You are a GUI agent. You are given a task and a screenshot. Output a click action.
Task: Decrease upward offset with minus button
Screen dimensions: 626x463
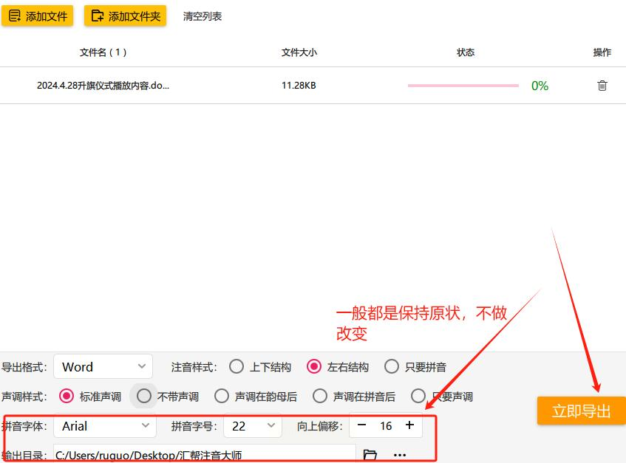361,425
